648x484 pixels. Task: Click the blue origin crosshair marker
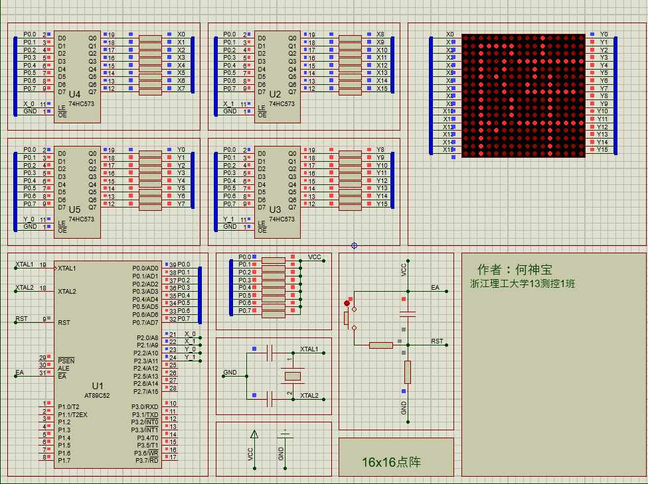click(x=354, y=245)
